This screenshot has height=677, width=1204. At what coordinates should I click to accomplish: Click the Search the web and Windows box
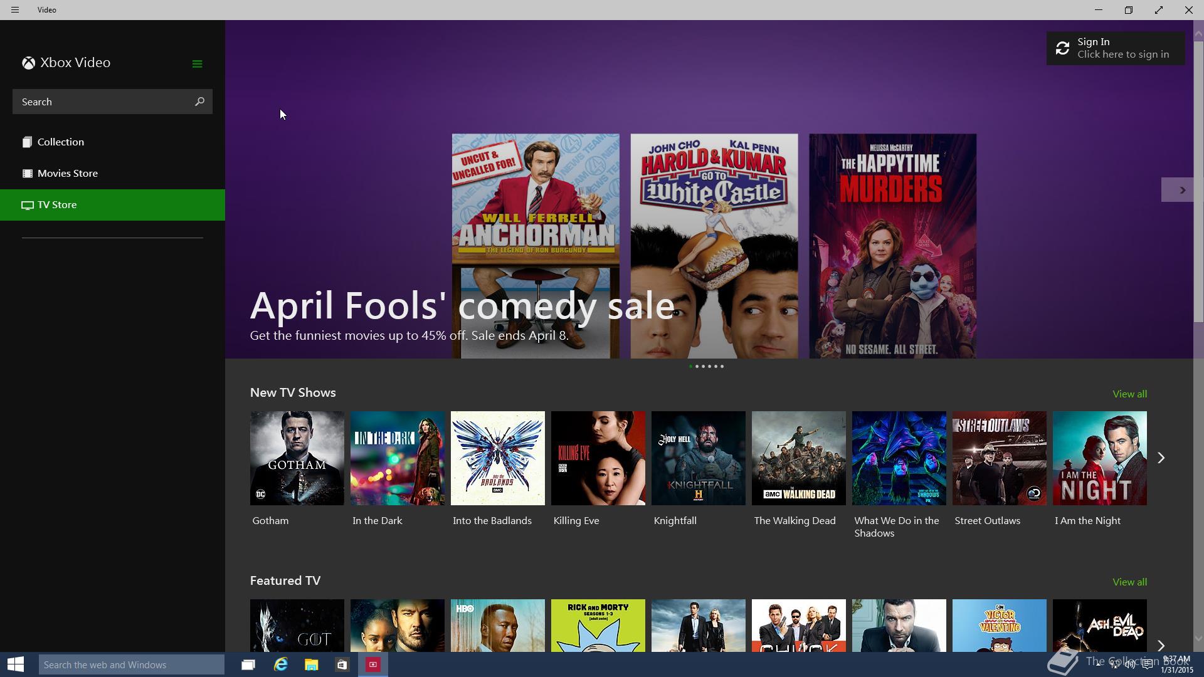(x=132, y=664)
